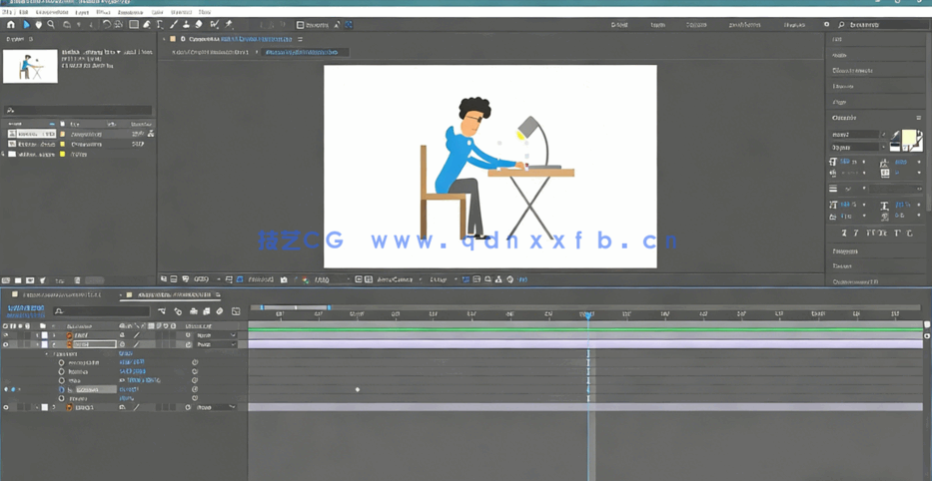932x481 pixels.
Task: Select the Zoom magnifier tool
Action: coord(51,25)
